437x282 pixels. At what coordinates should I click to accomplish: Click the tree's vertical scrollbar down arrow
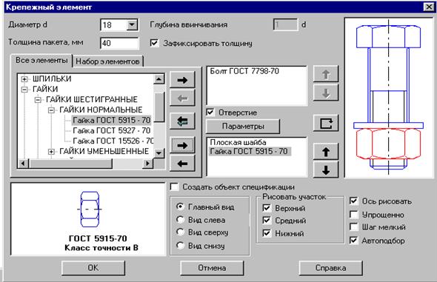coord(159,152)
